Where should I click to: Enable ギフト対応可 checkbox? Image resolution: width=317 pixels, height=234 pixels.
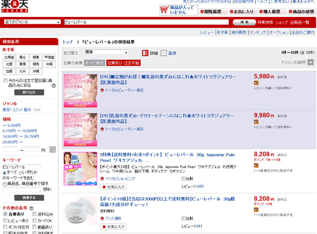coord(5,227)
